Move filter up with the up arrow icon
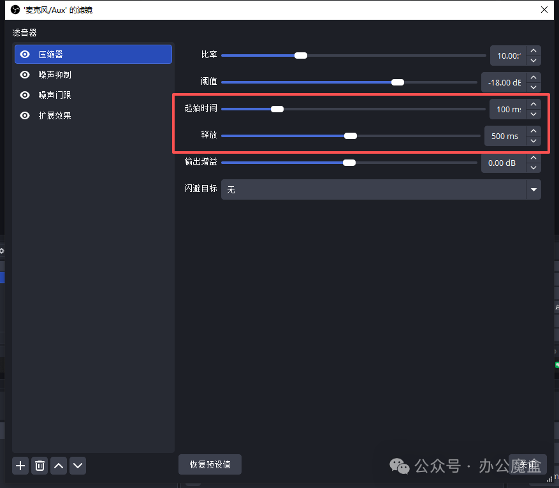The image size is (559, 488). point(59,466)
